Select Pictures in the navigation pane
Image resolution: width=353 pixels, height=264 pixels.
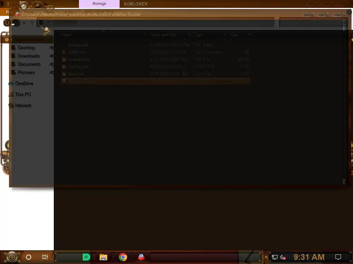click(26, 73)
